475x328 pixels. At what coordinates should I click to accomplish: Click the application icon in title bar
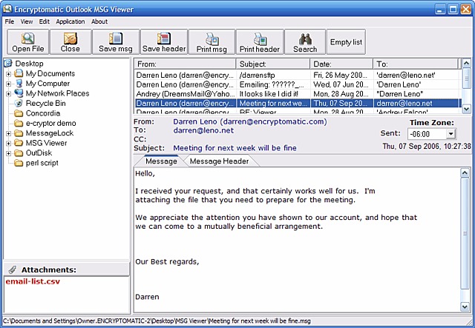(7, 9)
